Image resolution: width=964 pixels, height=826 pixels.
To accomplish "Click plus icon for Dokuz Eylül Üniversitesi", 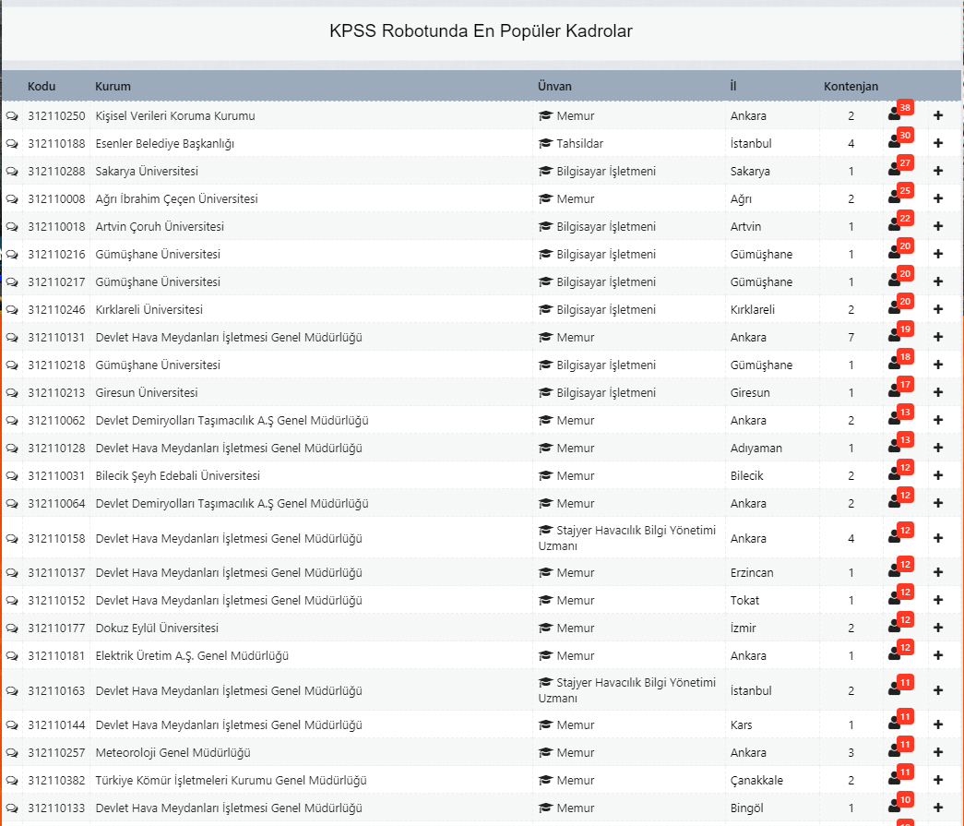I will (x=938, y=628).
